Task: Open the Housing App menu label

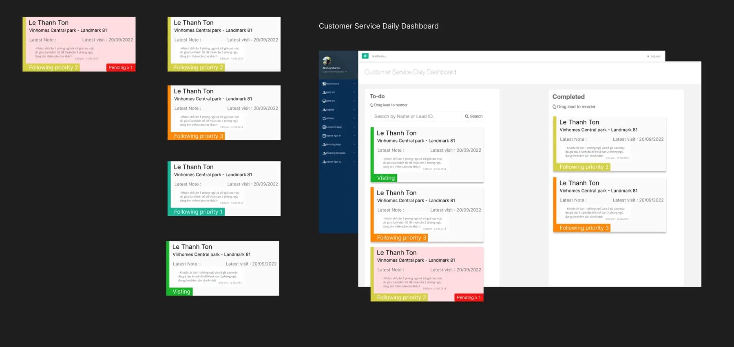Action: tap(334, 144)
